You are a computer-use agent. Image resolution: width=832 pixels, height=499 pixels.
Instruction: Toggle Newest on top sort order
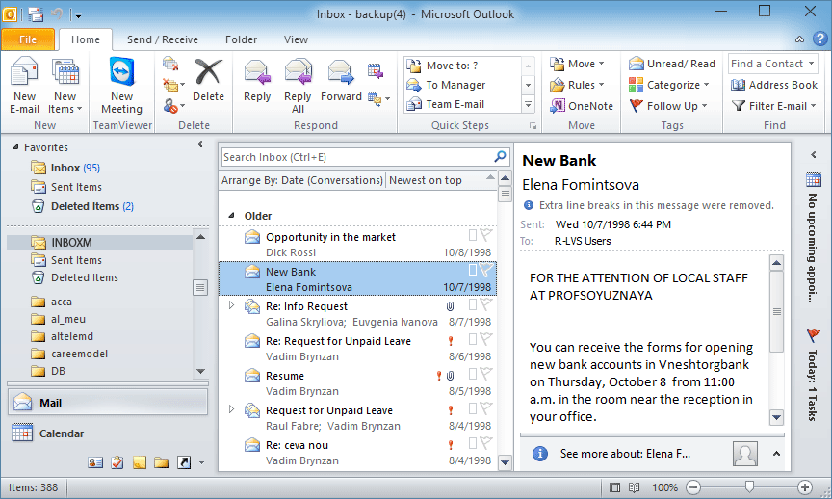(426, 180)
